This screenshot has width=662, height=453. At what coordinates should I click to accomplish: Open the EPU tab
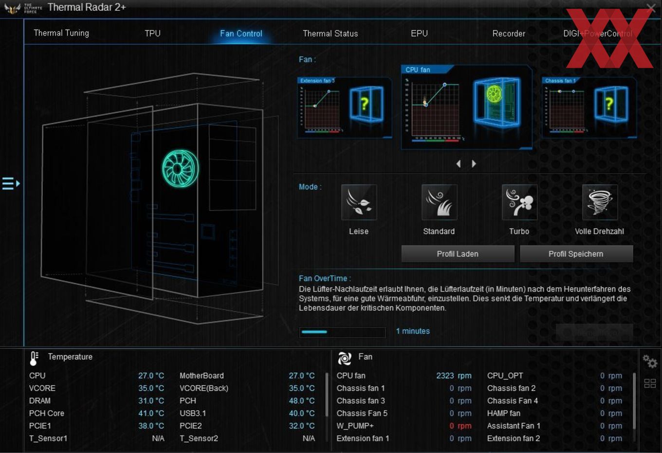[x=419, y=34]
